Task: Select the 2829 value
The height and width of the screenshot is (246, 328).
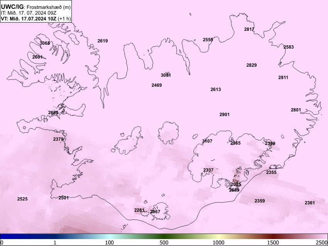Action: click(x=252, y=65)
